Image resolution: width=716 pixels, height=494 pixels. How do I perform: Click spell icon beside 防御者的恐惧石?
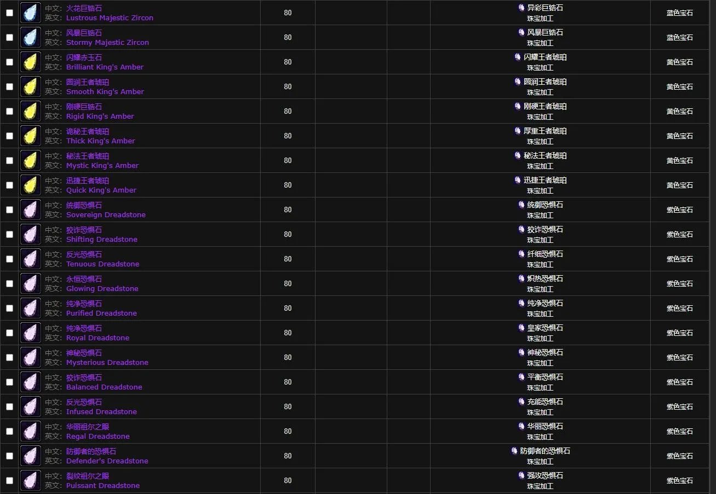click(x=514, y=451)
